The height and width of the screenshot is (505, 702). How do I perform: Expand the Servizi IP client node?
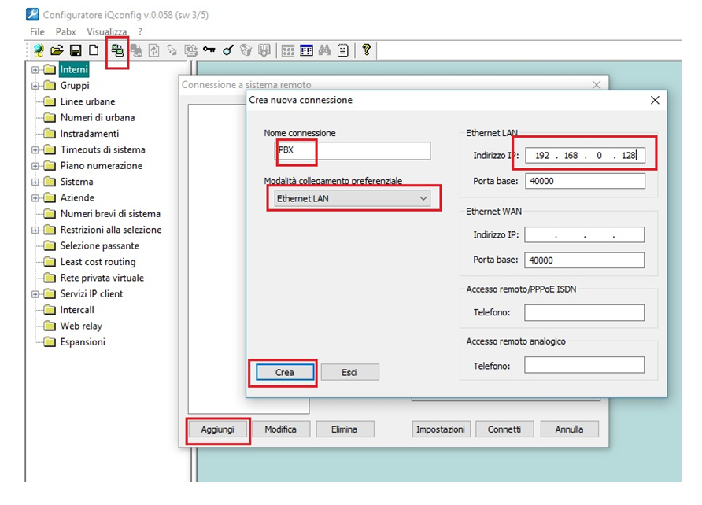(x=35, y=294)
